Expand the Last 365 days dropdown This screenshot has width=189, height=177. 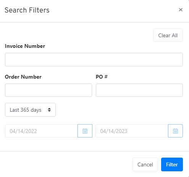tap(30, 110)
